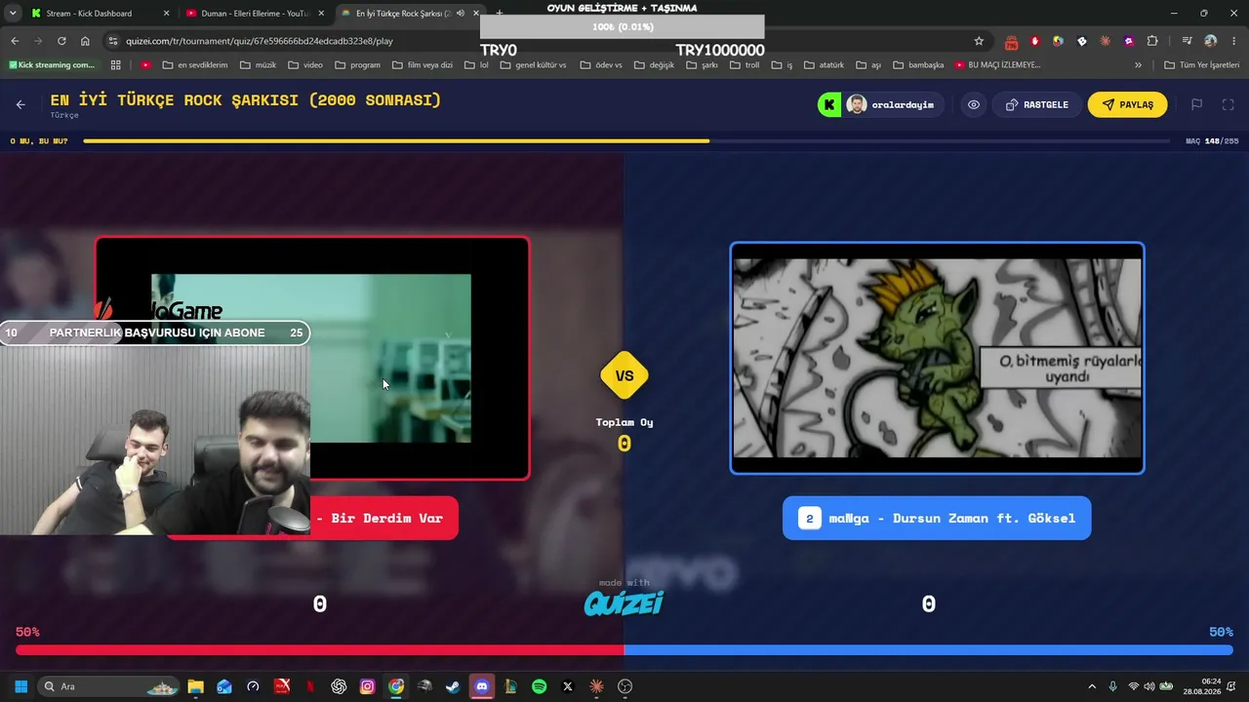1249x702 pixels.
Task: Toggle the eye visibility button
Action: (974, 104)
